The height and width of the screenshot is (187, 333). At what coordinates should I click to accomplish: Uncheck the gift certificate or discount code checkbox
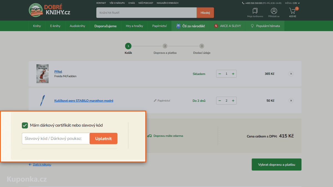[25, 125]
